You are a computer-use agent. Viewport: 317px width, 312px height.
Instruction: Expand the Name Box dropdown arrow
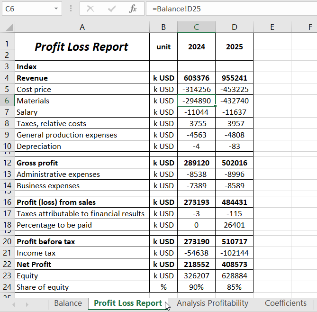(x=57, y=9)
